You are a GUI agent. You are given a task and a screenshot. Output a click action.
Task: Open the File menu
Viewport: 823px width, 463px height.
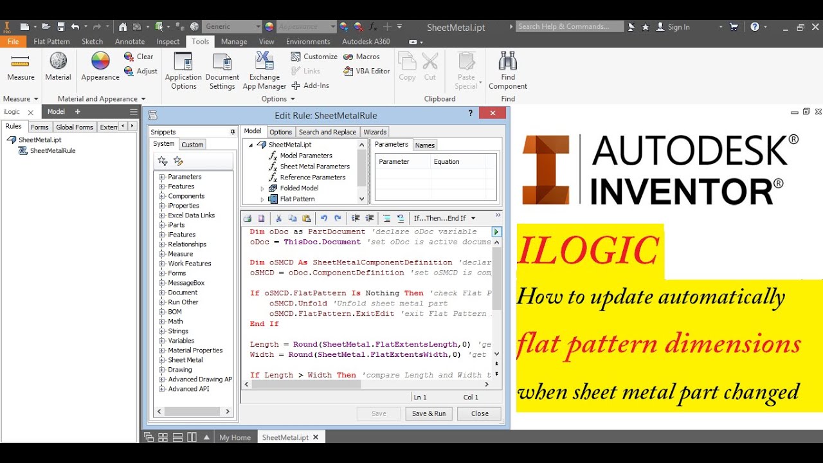[13, 41]
